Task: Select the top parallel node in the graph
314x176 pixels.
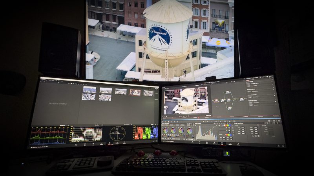Action: pos(228,92)
